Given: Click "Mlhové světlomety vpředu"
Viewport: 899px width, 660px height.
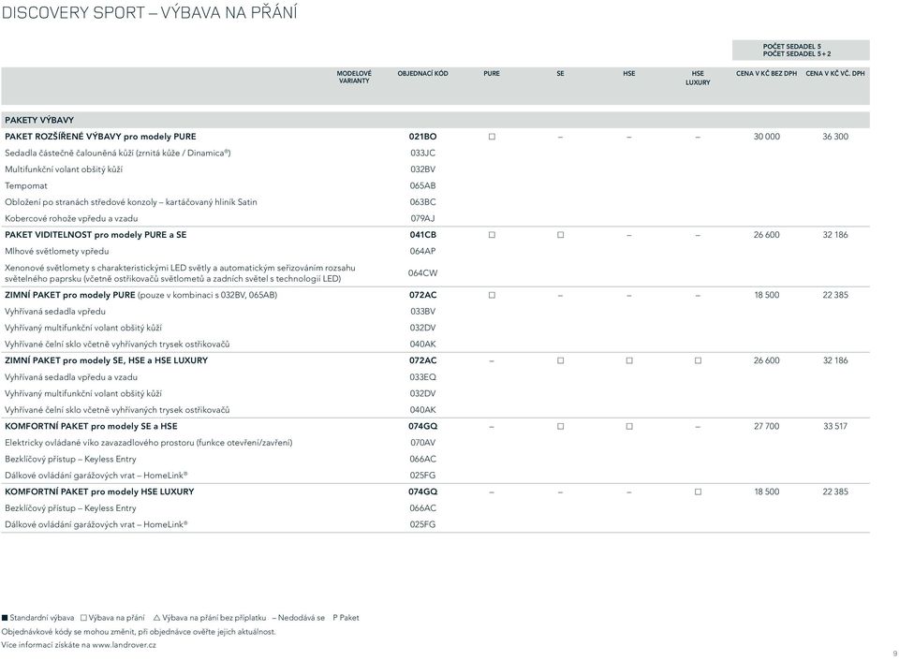Looking at the screenshot, I should coord(57,252).
